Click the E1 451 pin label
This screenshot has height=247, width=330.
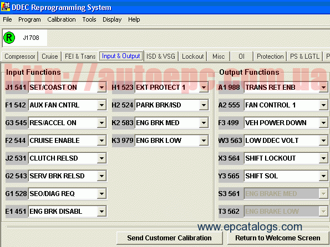coord(16,211)
